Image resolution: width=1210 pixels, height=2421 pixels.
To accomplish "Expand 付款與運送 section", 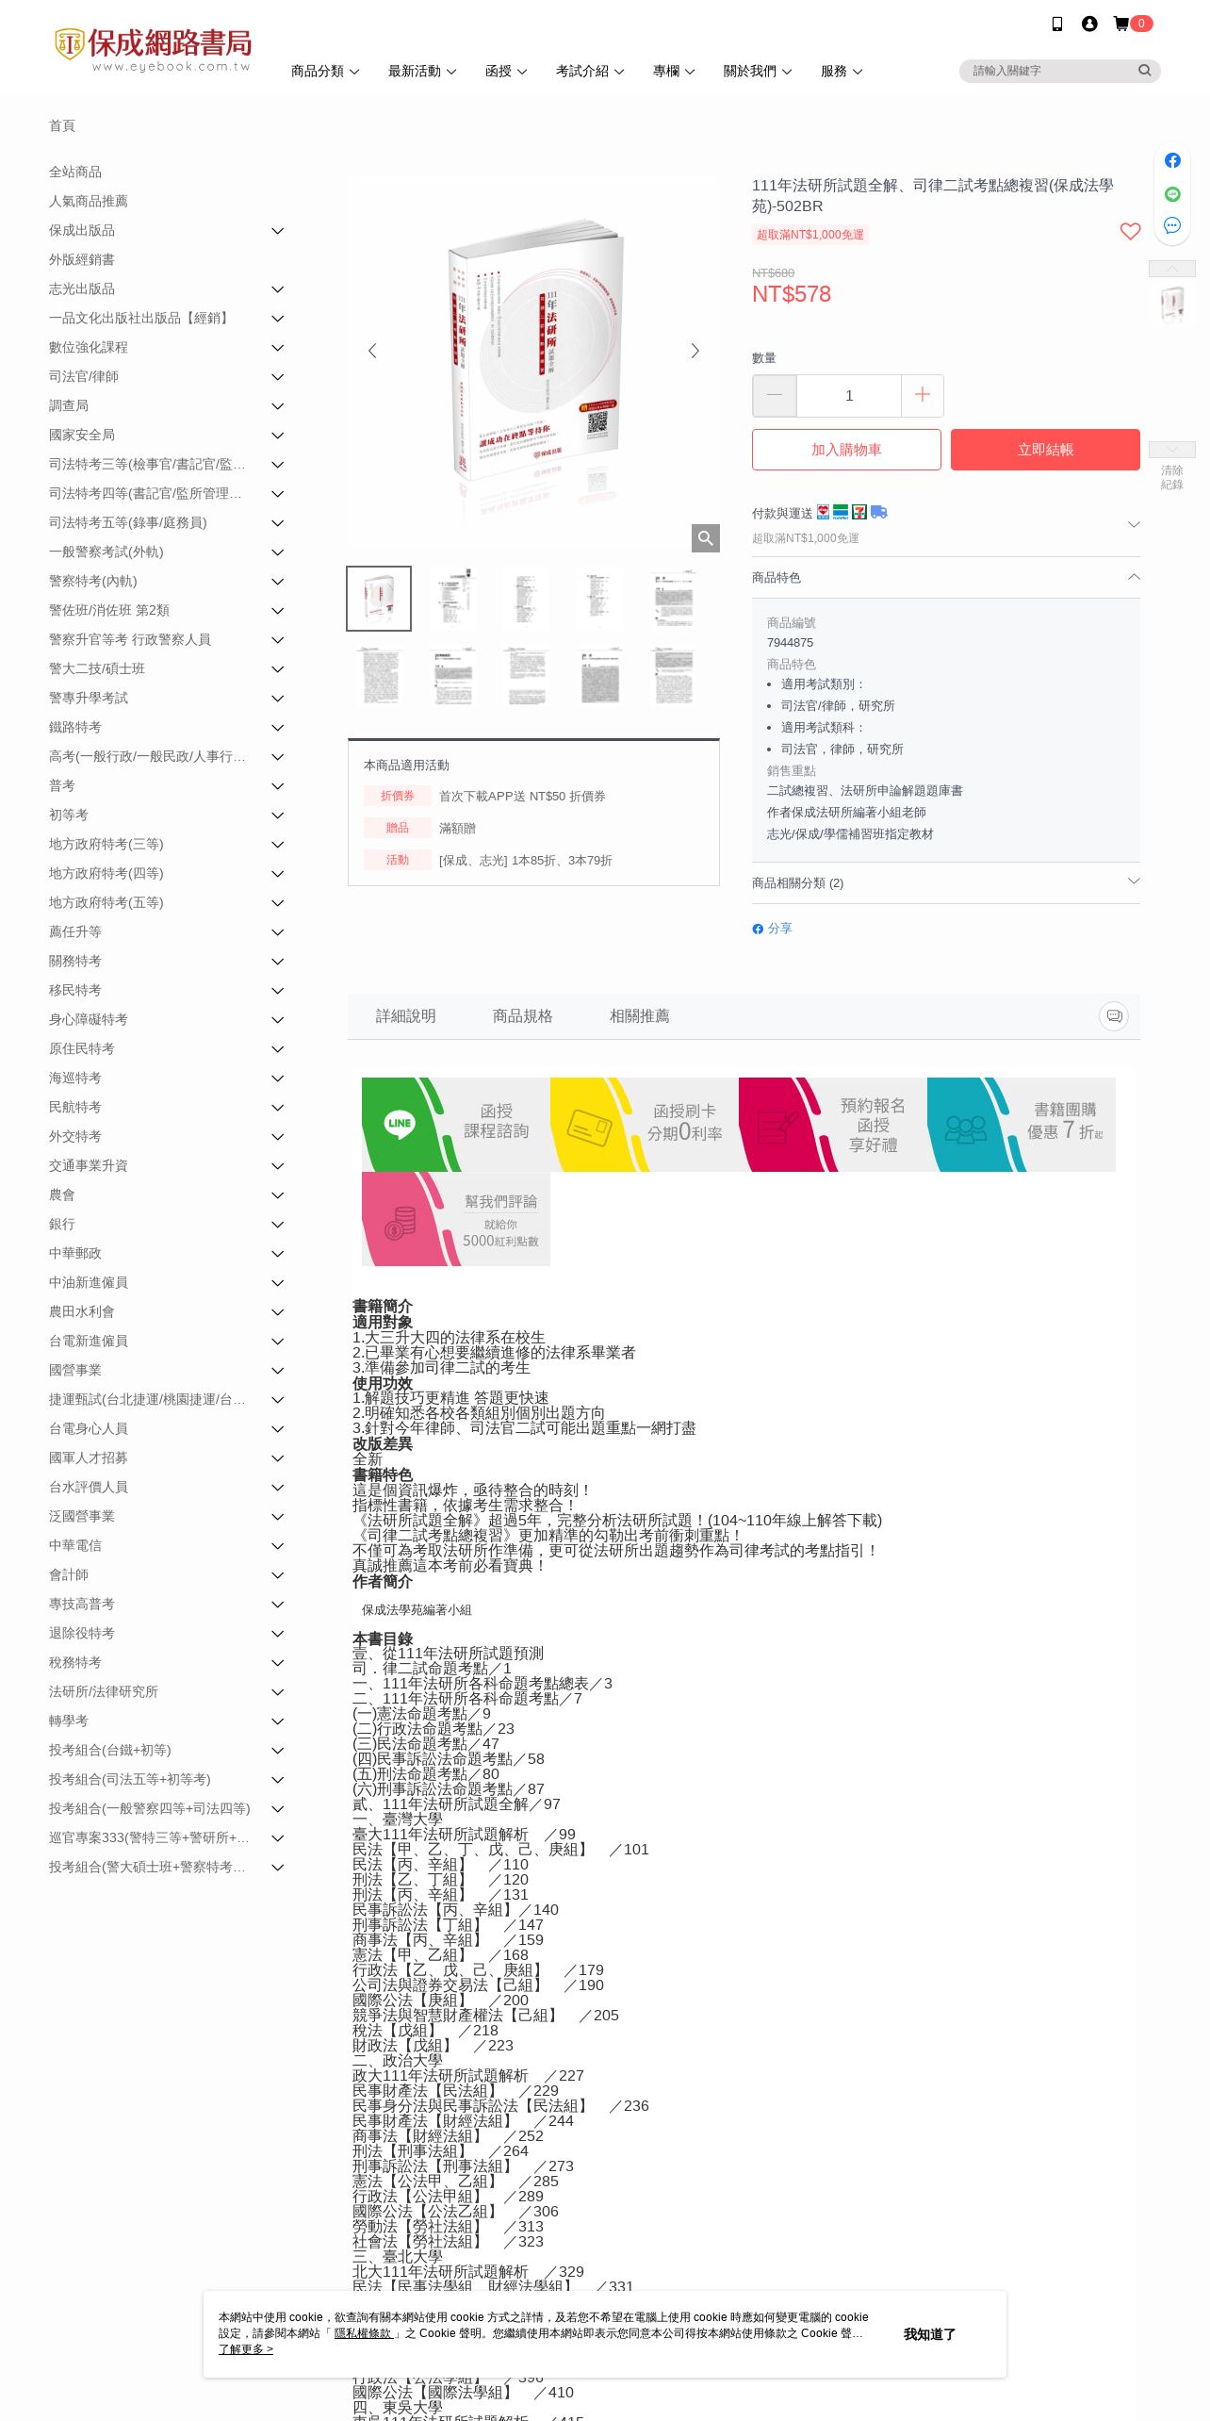I will 946,524.
